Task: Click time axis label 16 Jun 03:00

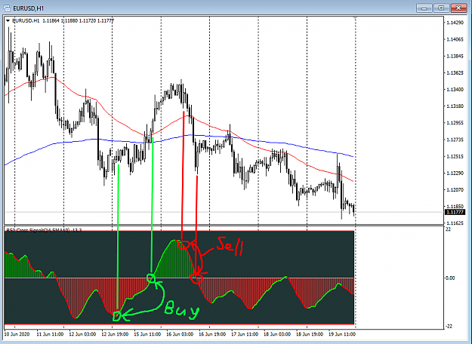Action: point(180,334)
